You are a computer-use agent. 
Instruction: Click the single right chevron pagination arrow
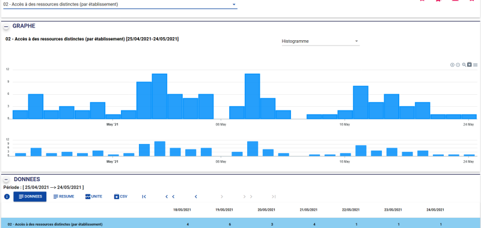[x=221, y=196]
